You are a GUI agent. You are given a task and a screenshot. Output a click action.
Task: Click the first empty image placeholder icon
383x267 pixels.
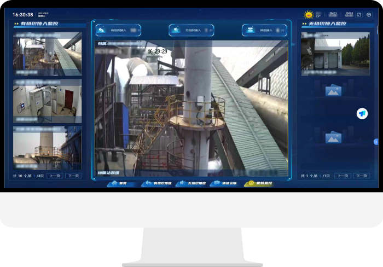(333, 91)
